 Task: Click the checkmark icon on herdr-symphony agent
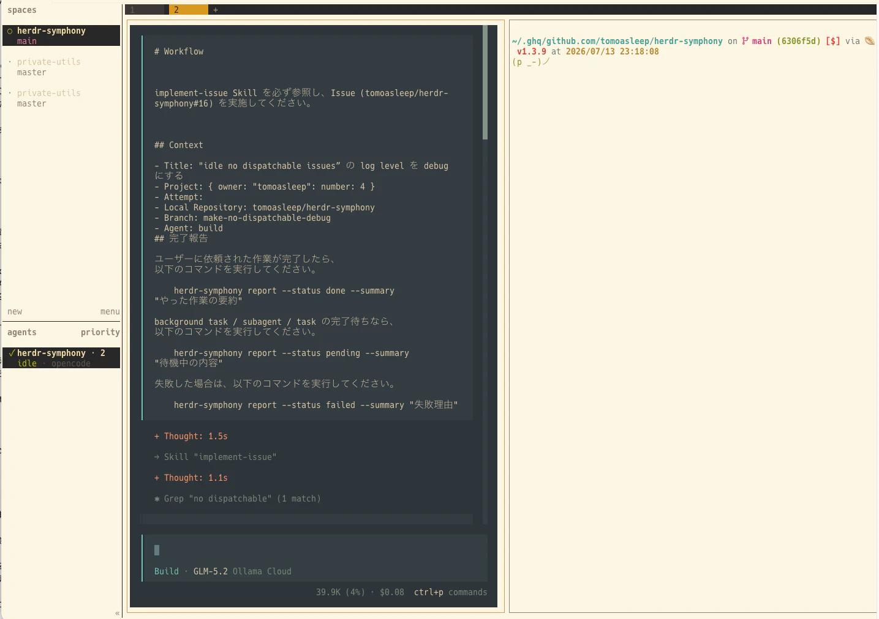(12, 353)
